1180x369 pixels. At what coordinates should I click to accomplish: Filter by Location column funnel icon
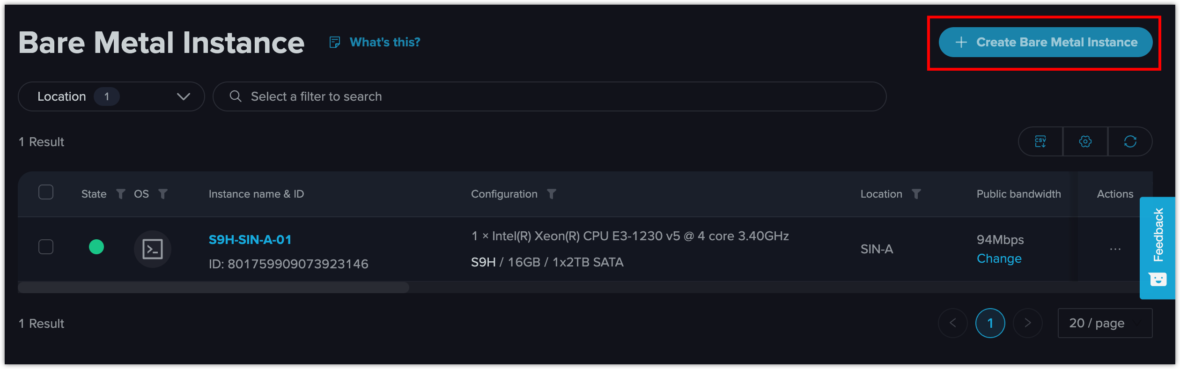coord(916,194)
